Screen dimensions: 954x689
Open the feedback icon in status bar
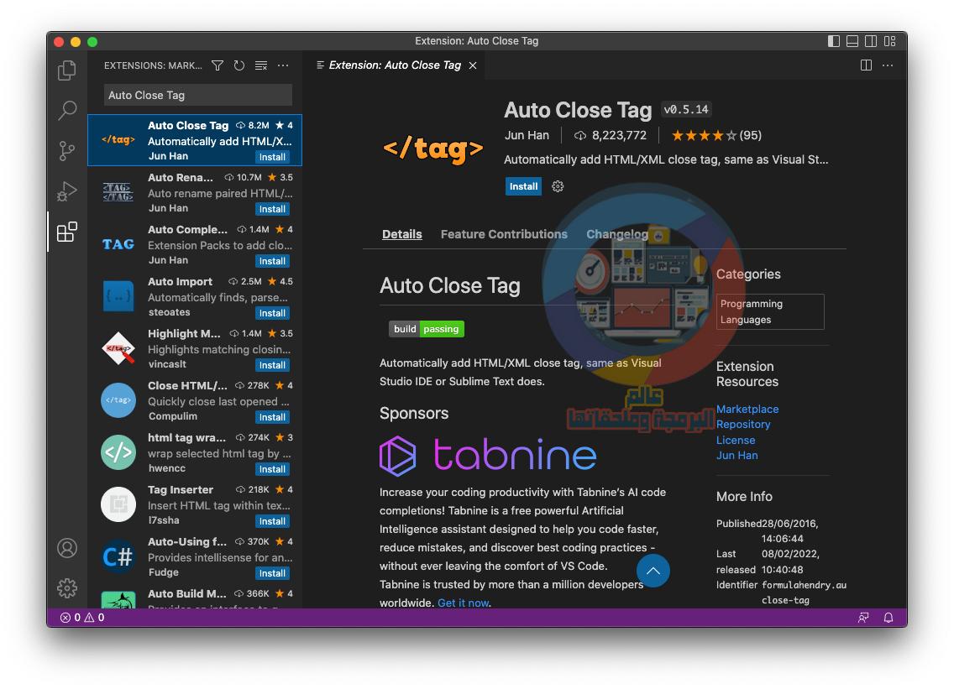(862, 617)
